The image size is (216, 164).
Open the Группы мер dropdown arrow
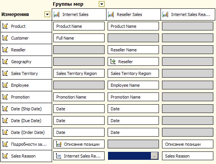102,4
